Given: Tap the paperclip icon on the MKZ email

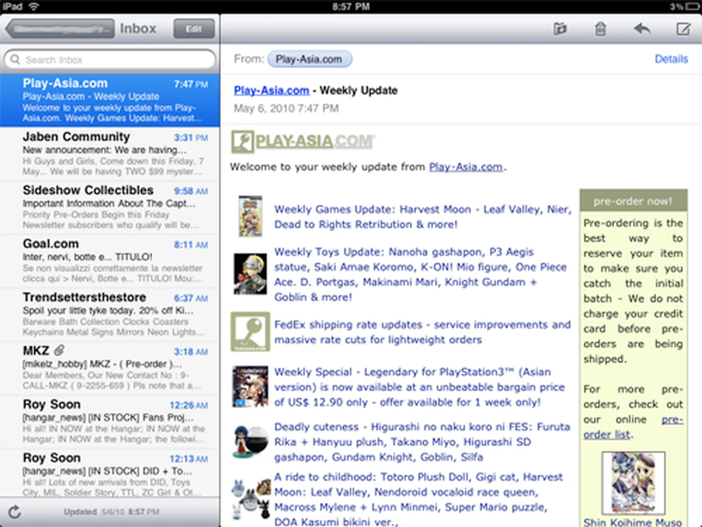Looking at the screenshot, I should pyautogui.click(x=58, y=351).
